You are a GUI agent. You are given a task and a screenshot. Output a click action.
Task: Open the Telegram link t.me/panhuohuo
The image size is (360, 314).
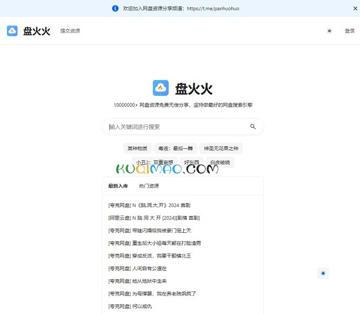(213, 9)
